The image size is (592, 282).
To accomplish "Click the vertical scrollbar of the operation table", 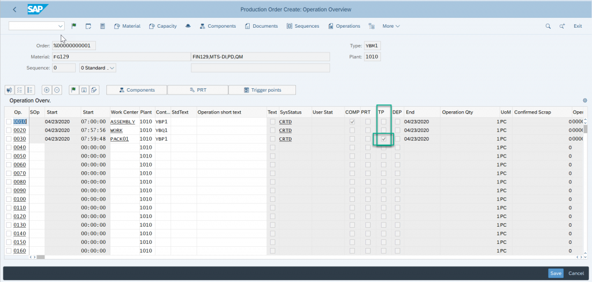I will (586, 129).
